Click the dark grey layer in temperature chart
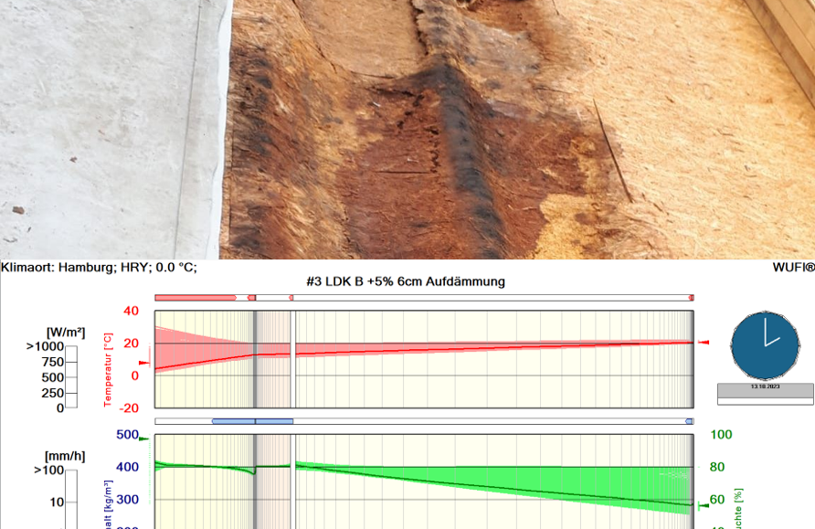 (255, 361)
